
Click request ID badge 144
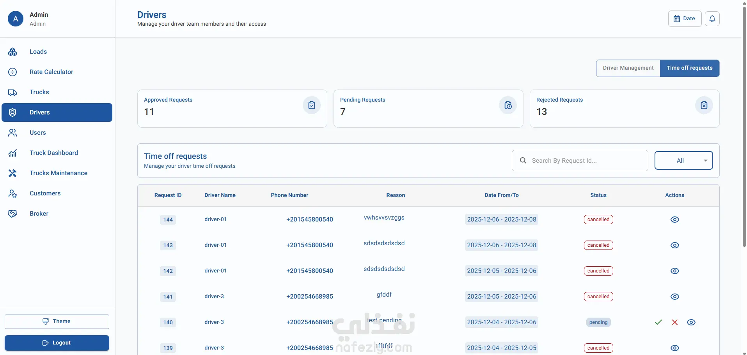pyautogui.click(x=168, y=220)
